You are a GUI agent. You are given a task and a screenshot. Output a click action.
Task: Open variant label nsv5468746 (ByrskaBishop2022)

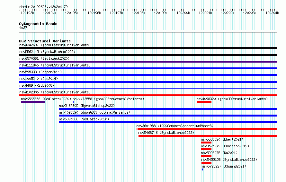click(x=166, y=133)
